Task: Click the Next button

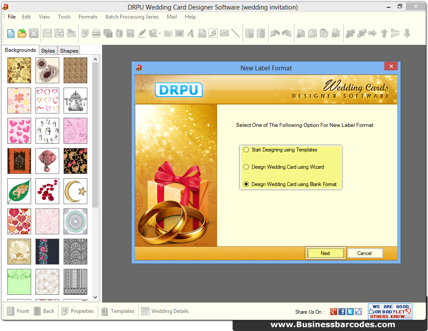Action: tap(326, 253)
